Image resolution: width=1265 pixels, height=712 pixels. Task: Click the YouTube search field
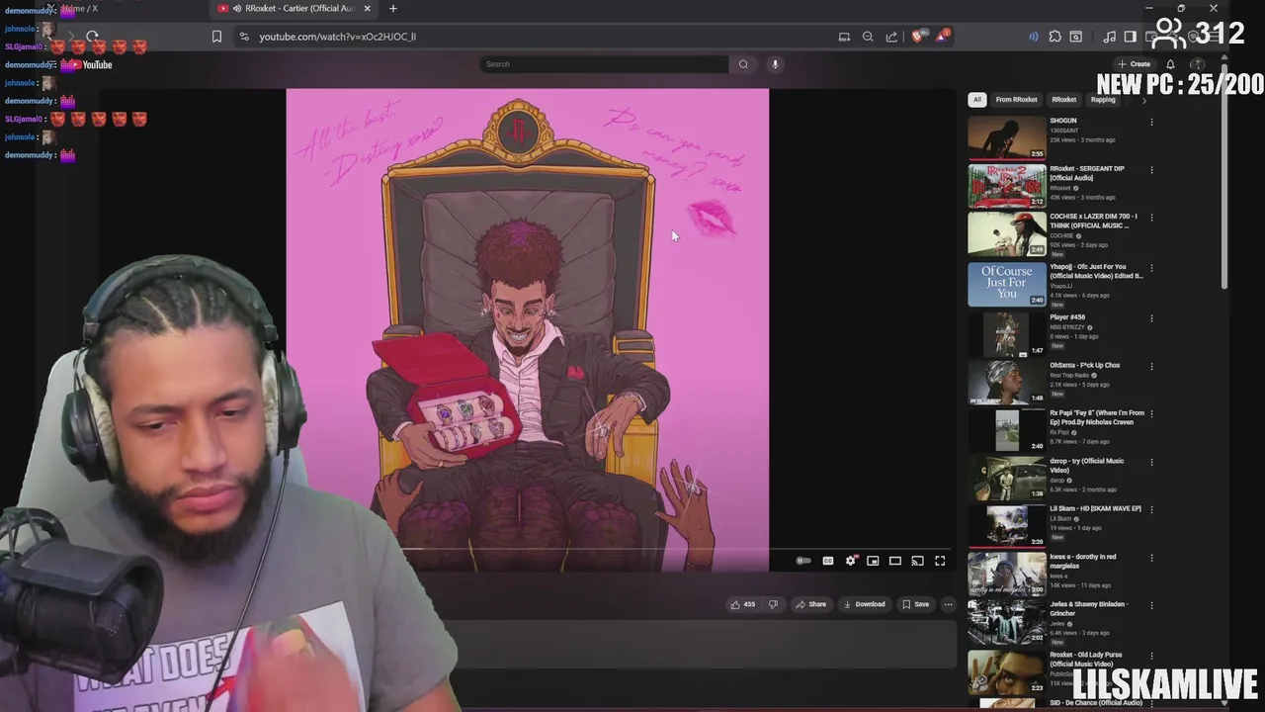pos(603,64)
